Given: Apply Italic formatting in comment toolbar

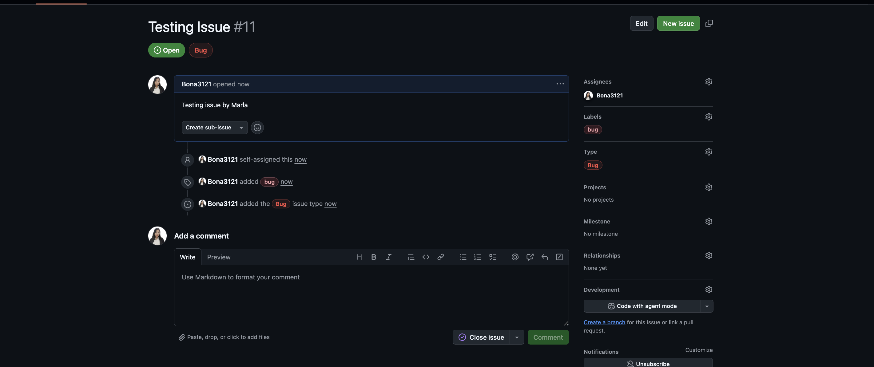Looking at the screenshot, I should click(388, 257).
